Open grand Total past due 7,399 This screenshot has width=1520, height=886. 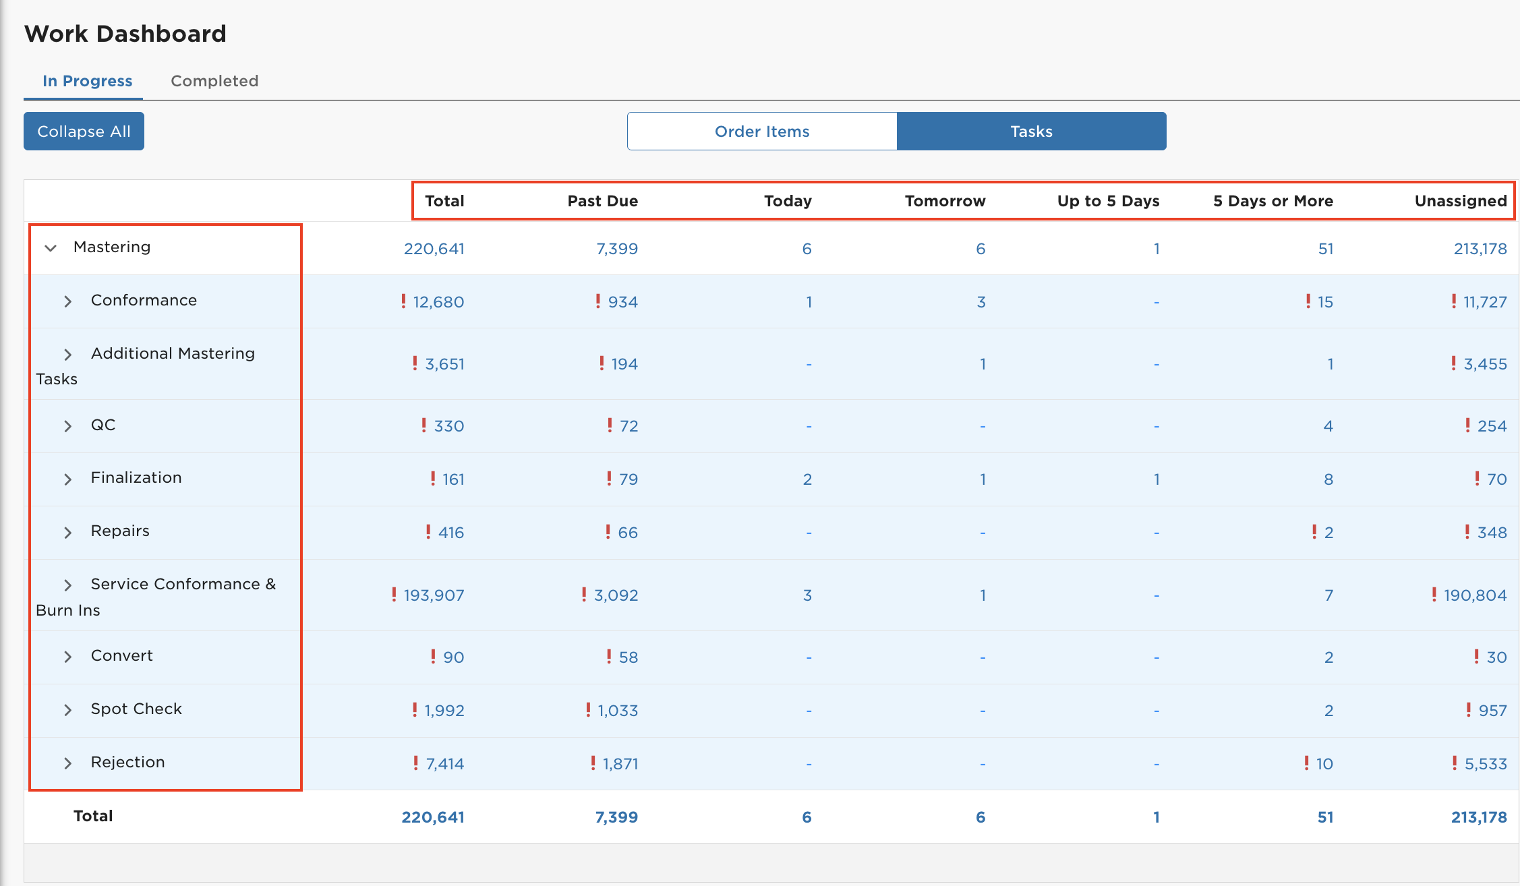coord(616,817)
